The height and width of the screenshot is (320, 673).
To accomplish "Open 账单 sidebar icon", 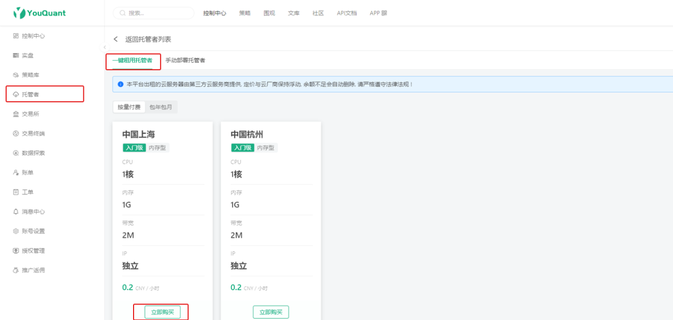I will (16, 173).
